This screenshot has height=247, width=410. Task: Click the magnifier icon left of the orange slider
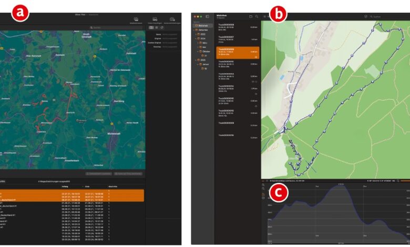click(398, 181)
